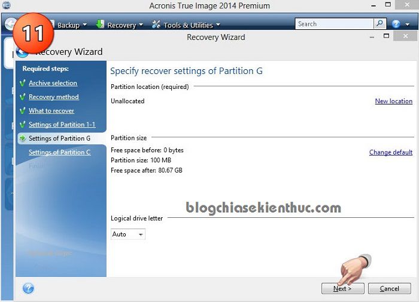Click the Tools & Utilities wrench icon
Image resolution: width=419 pixels, height=302 pixels.
(157, 24)
